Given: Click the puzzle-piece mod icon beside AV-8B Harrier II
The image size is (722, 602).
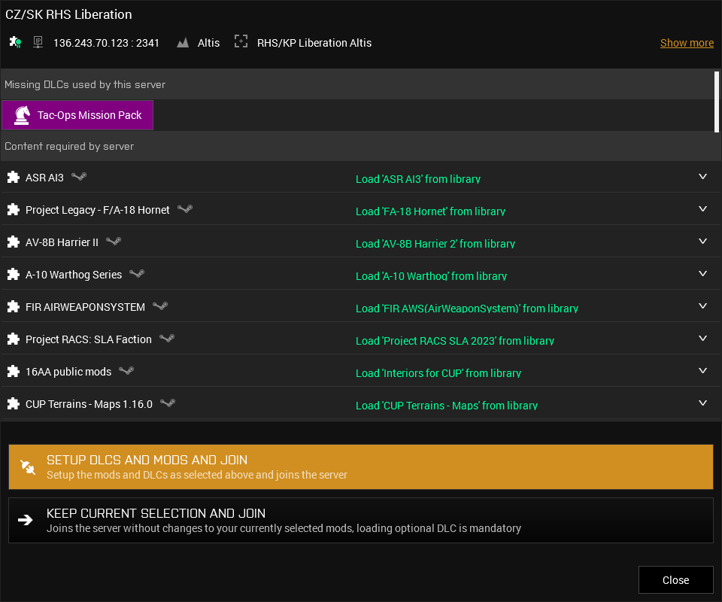Looking at the screenshot, I should click(x=13, y=242).
